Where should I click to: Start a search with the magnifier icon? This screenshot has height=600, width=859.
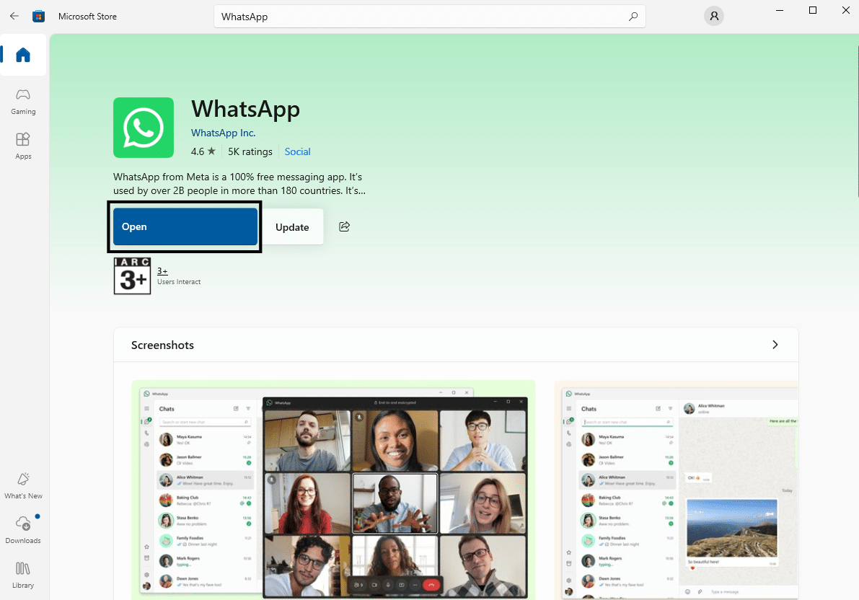point(633,16)
